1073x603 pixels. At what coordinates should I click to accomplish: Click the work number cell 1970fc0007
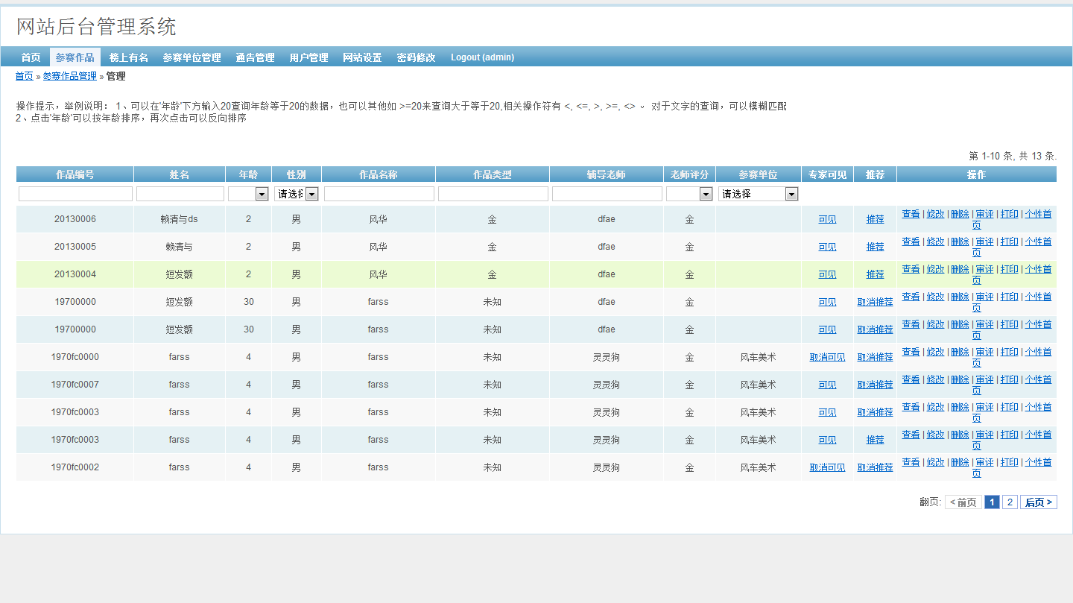coord(75,385)
